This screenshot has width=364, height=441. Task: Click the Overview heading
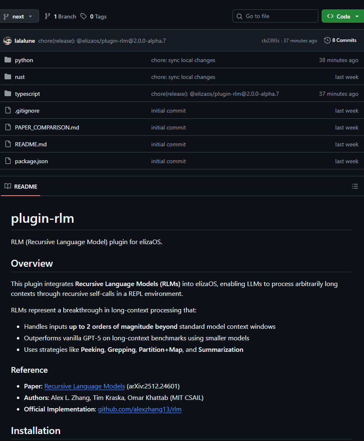32,263
